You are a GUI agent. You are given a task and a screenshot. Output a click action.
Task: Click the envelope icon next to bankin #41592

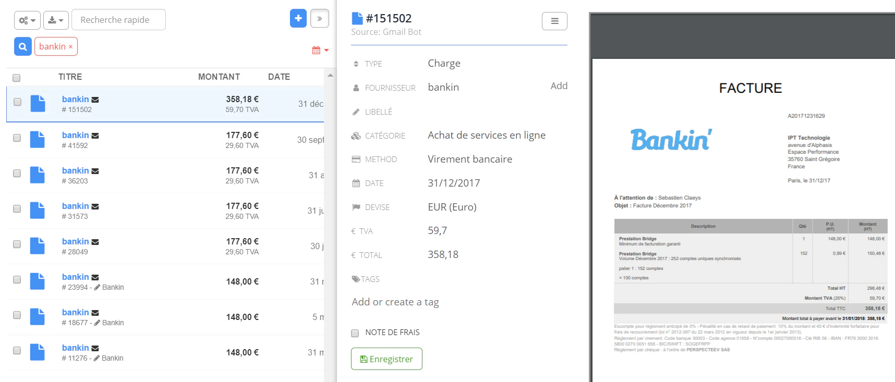[x=95, y=135]
